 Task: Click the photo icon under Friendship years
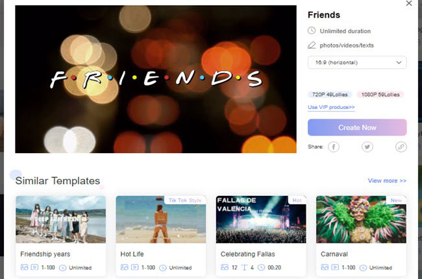[24, 267]
